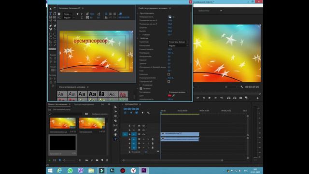The width and height of the screenshot is (309, 174).
Task: Align title text right
Action: tap(115, 14)
